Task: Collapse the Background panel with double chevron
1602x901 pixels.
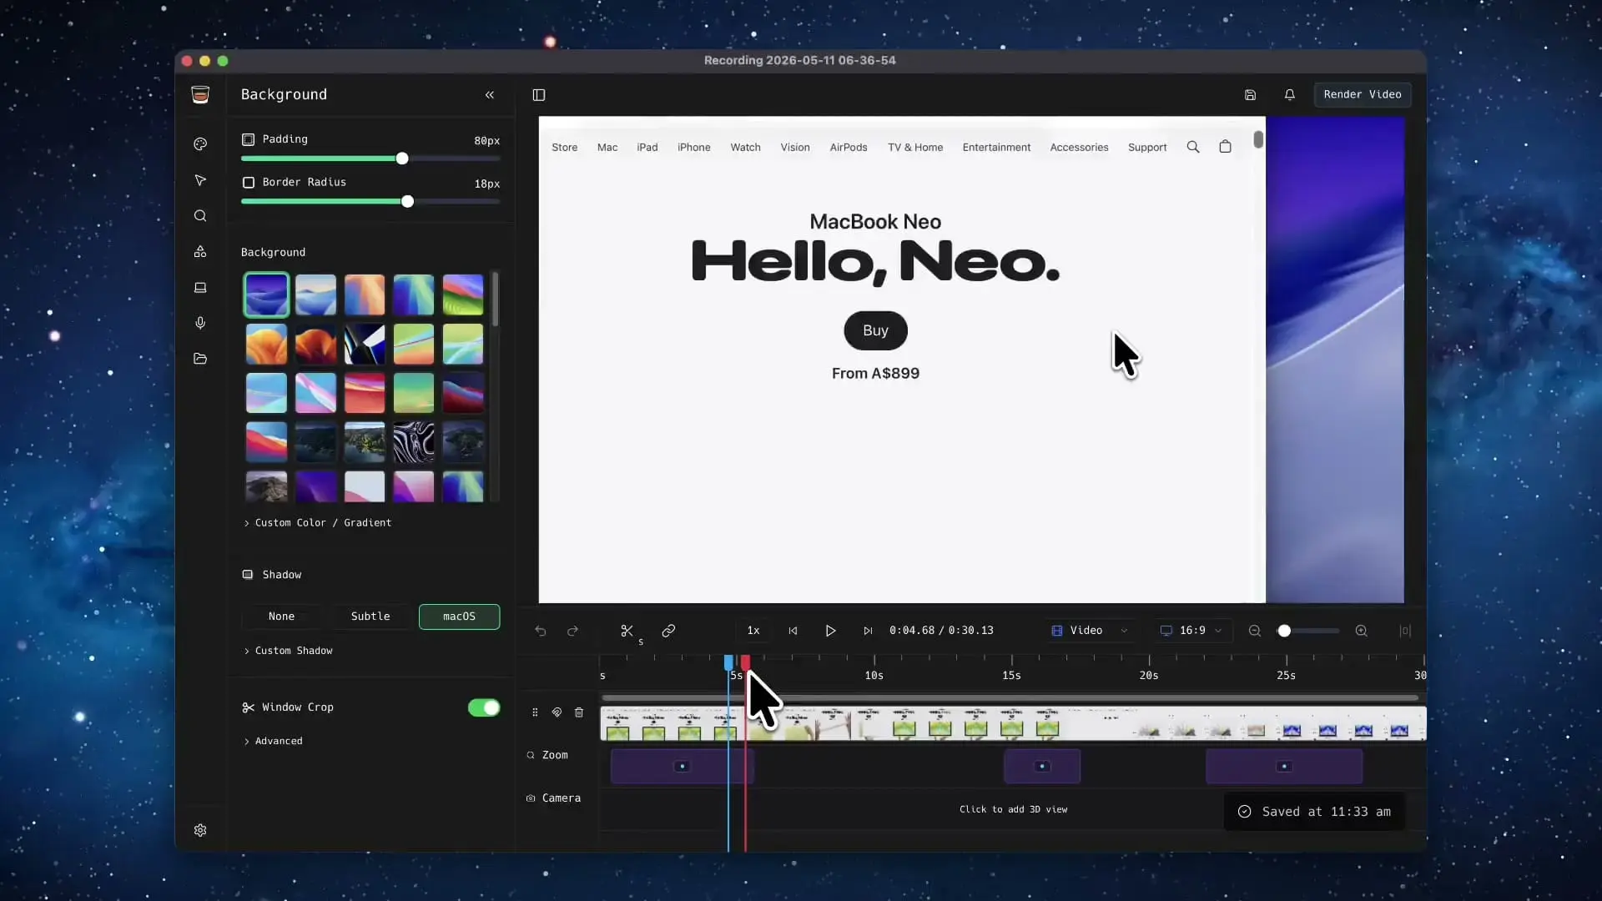Action: point(490,95)
